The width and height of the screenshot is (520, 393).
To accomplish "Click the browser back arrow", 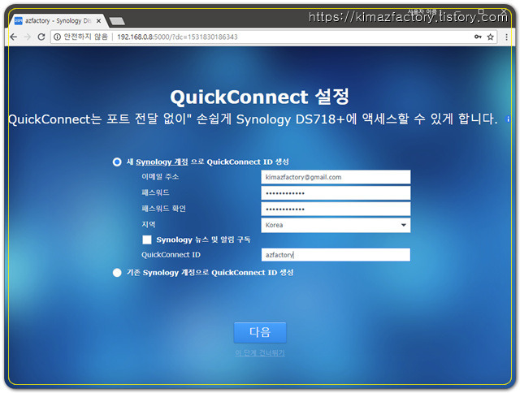I will [x=14, y=37].
